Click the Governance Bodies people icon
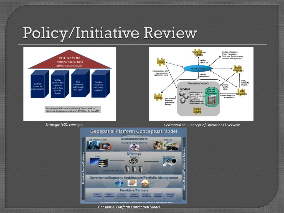 coord(199,53)
